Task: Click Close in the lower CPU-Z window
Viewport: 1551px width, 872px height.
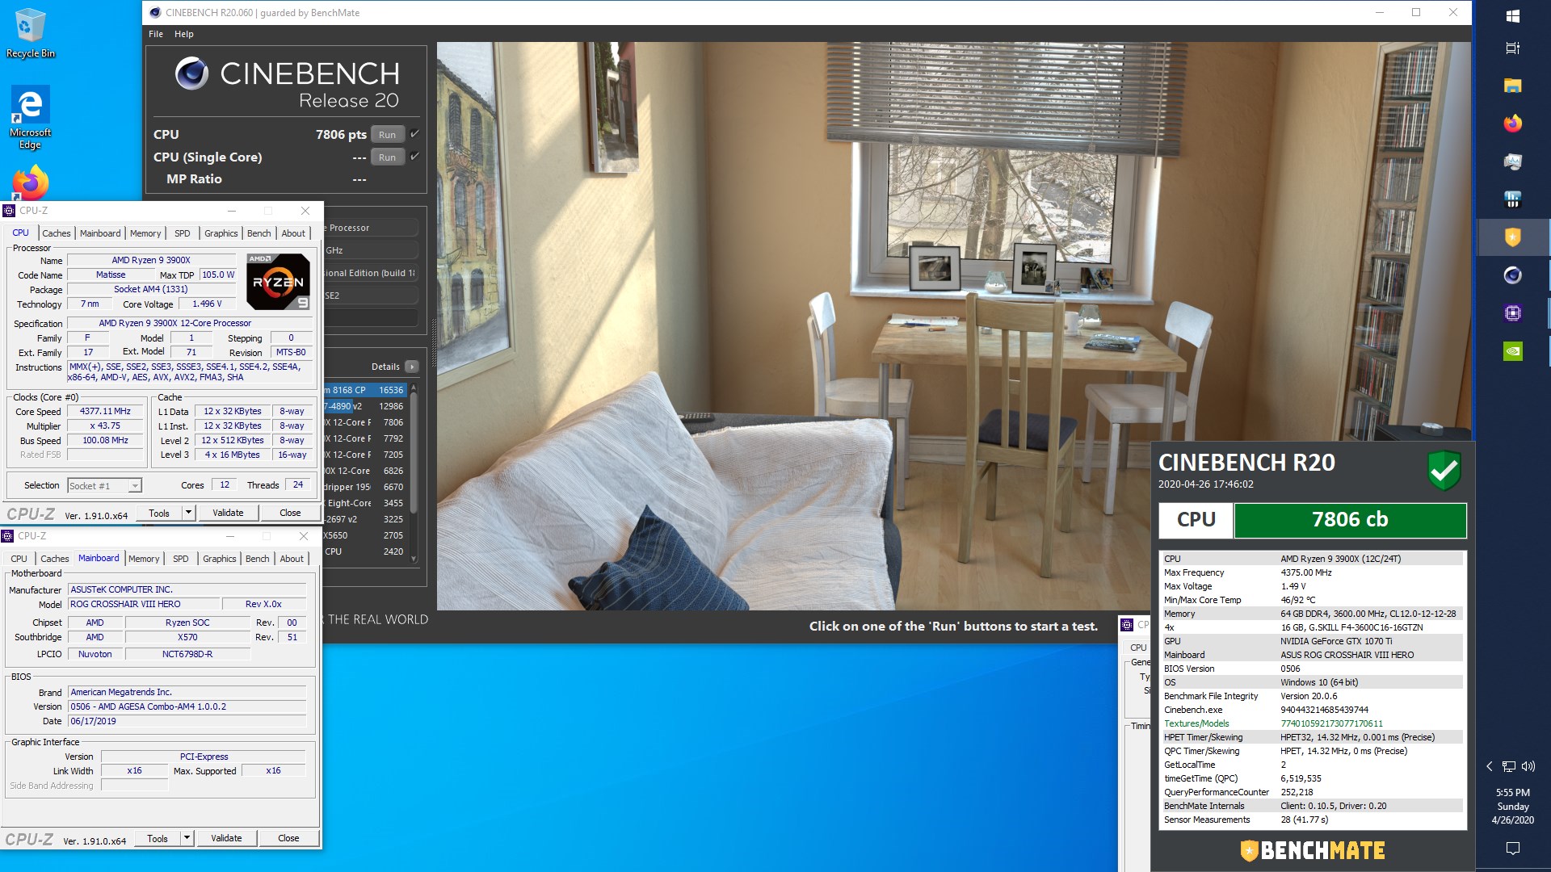Action: (x=288, y=838)
